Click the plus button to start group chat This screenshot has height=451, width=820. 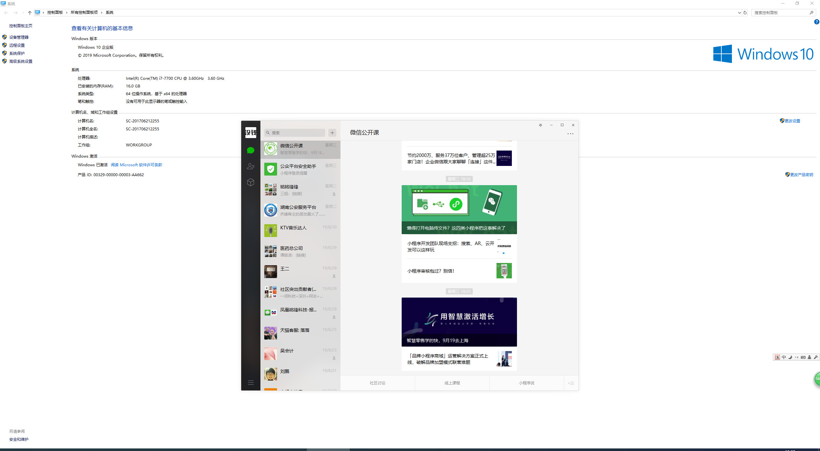pos(332,133)
